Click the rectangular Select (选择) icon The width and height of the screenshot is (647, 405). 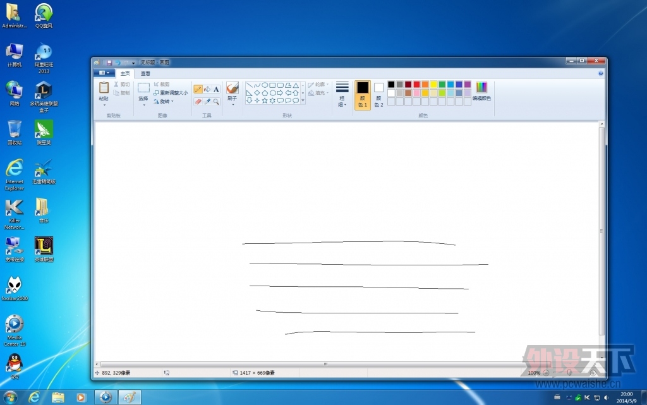click(x=143, y=87)
